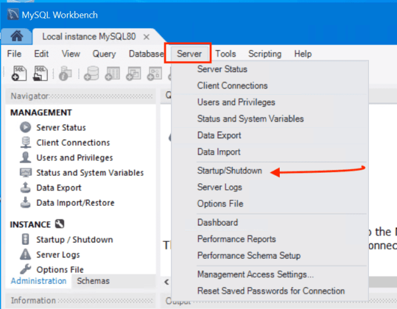This screenshot has height=309, width=397.
Task: Click Options File wrench icon
Action: click(25, 269)
